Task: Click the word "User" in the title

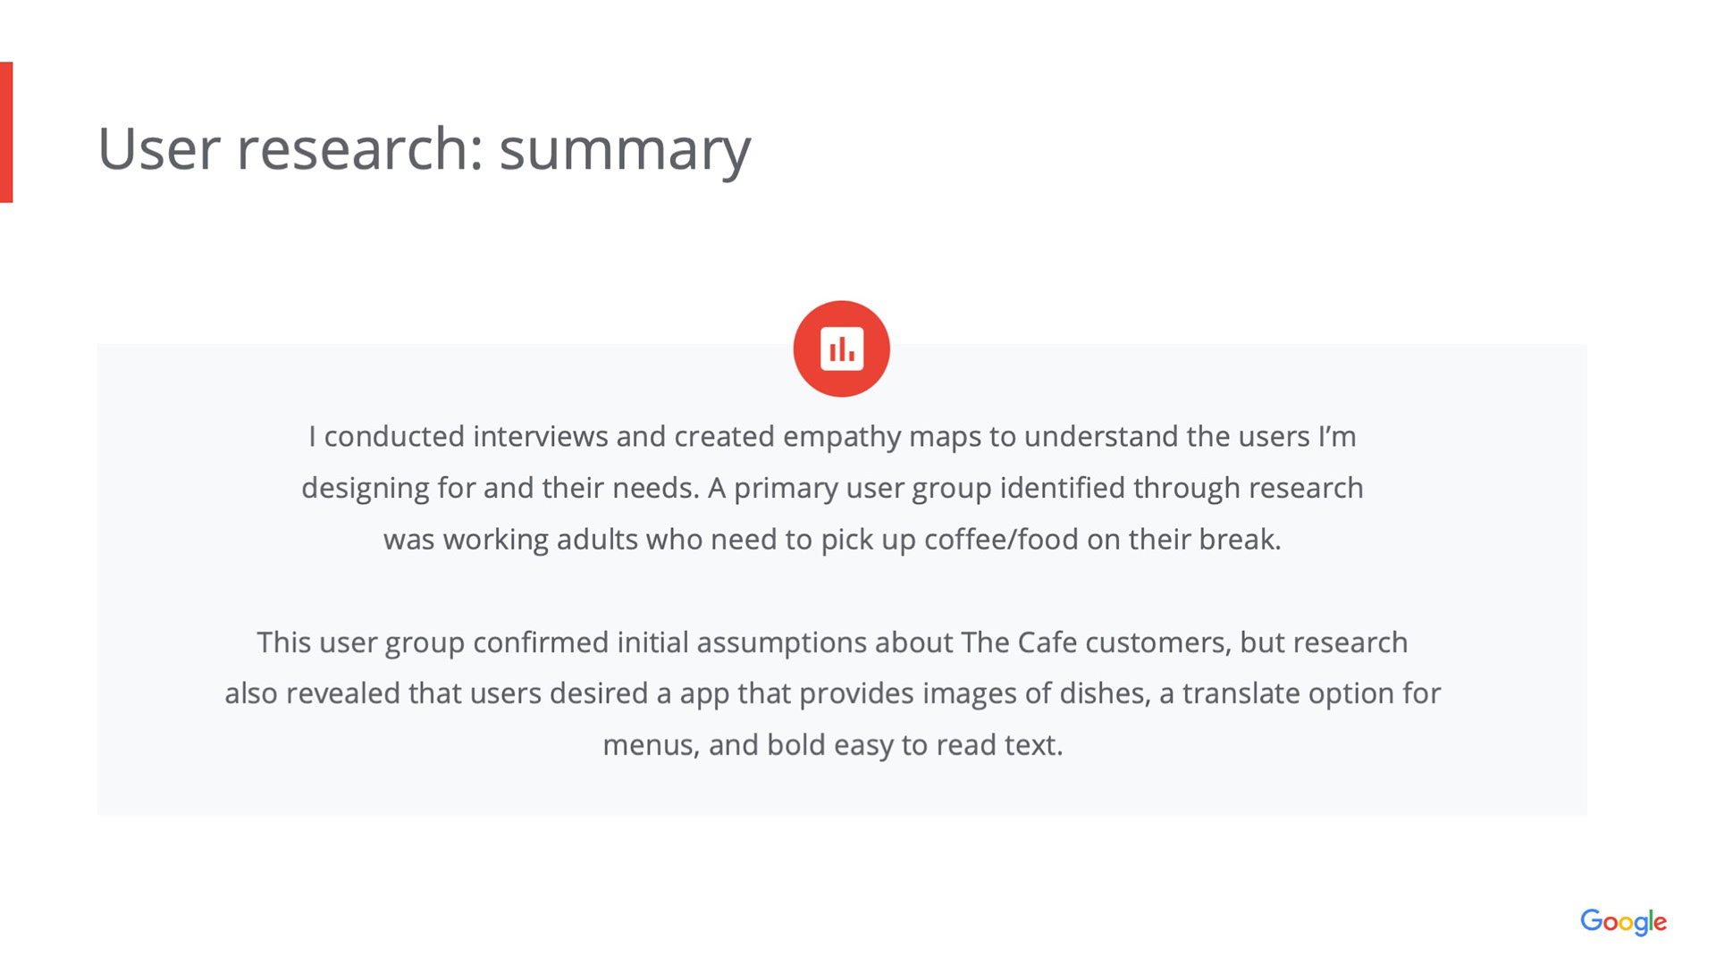Action: tap(158, 148)
